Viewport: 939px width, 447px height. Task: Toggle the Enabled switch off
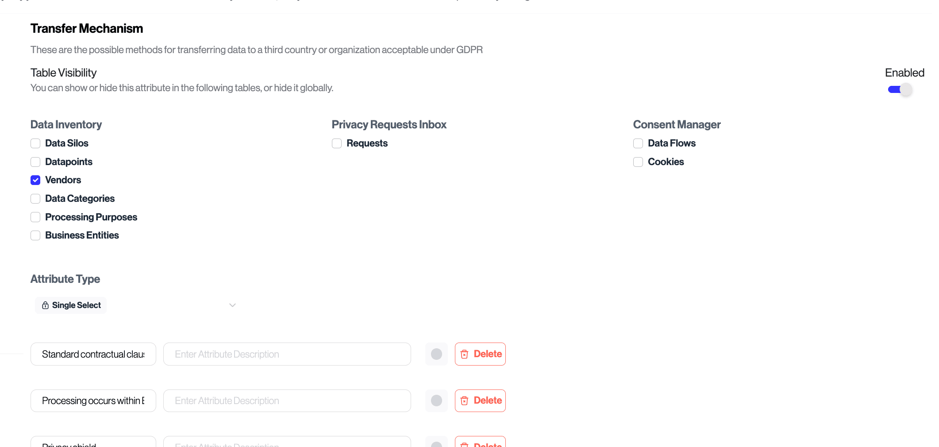pos(900,89)
